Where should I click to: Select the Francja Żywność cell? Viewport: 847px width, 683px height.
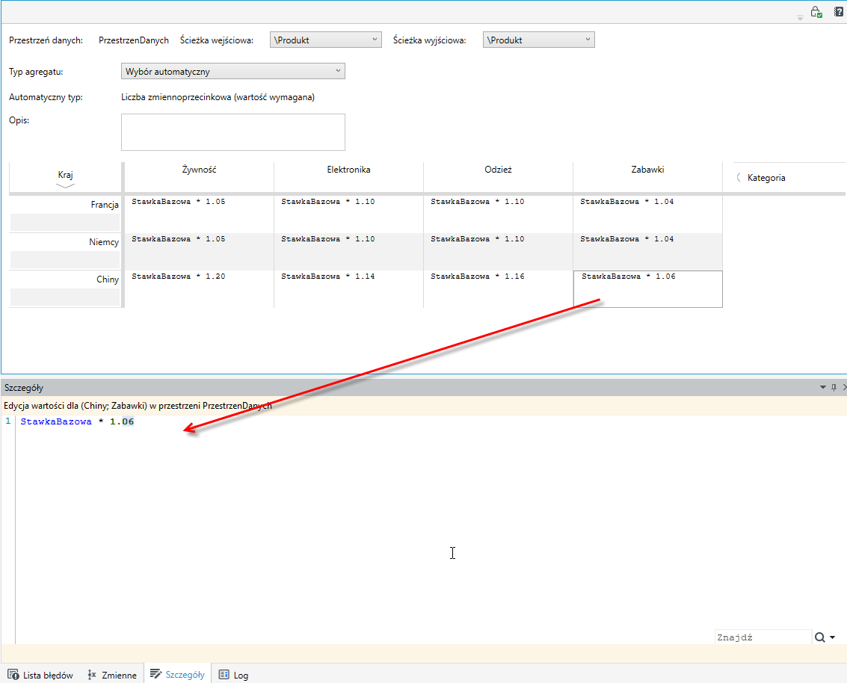click(200, 214)
